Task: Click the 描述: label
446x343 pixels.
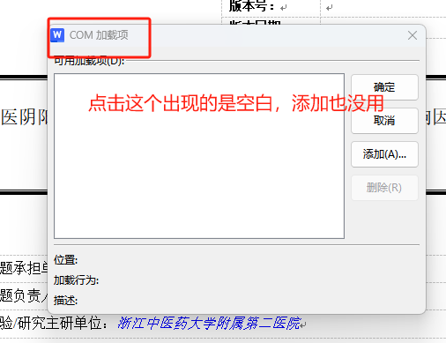Action: tap(65, 301)
